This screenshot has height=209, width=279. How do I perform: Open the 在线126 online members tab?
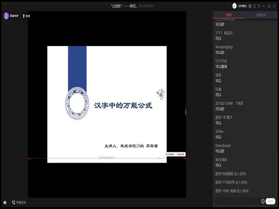click(x=261, y=15)
